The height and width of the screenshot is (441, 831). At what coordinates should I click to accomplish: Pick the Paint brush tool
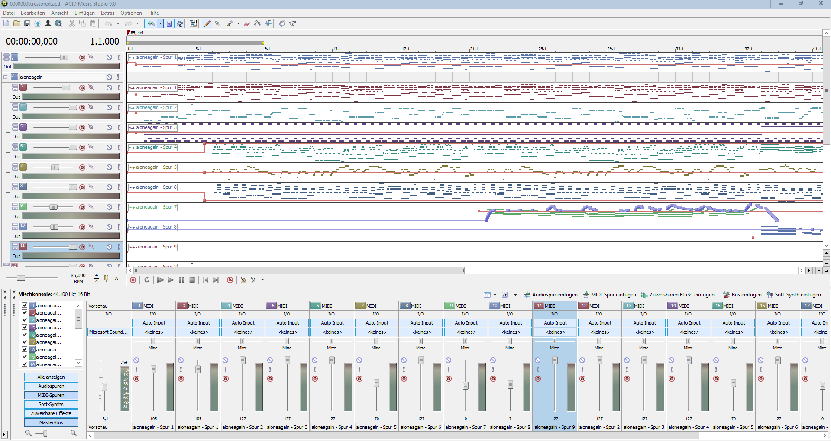pyautogui.click(x=230, y=24)
